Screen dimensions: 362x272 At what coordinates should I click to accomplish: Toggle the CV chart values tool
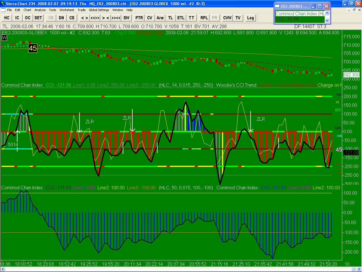point(150,18)
